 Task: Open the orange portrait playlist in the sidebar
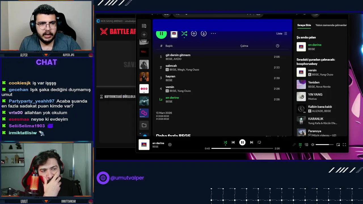point(144,76)
